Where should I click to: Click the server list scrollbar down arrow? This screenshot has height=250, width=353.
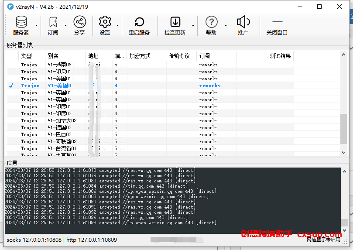click(x=343, y=153)
